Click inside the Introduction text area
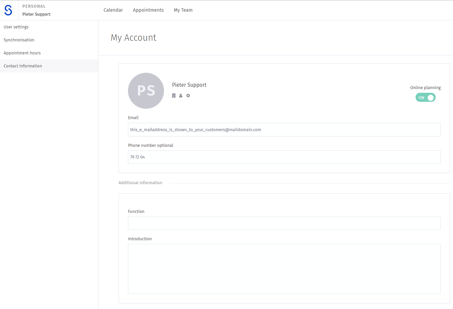This screenshot has height=309, width=453. click(x=284, y=269)
